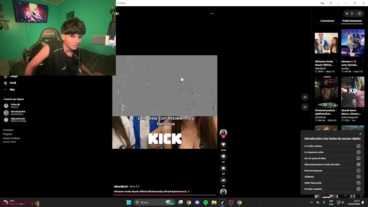Toggle the video sound speaker icon
368x207 pixels.
coord(117,14)
